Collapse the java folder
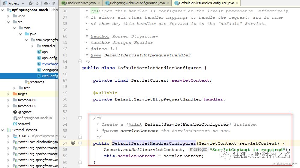 [20, 34]
